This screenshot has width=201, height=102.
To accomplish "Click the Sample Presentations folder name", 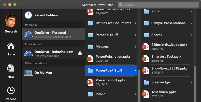I will point(168,23).
